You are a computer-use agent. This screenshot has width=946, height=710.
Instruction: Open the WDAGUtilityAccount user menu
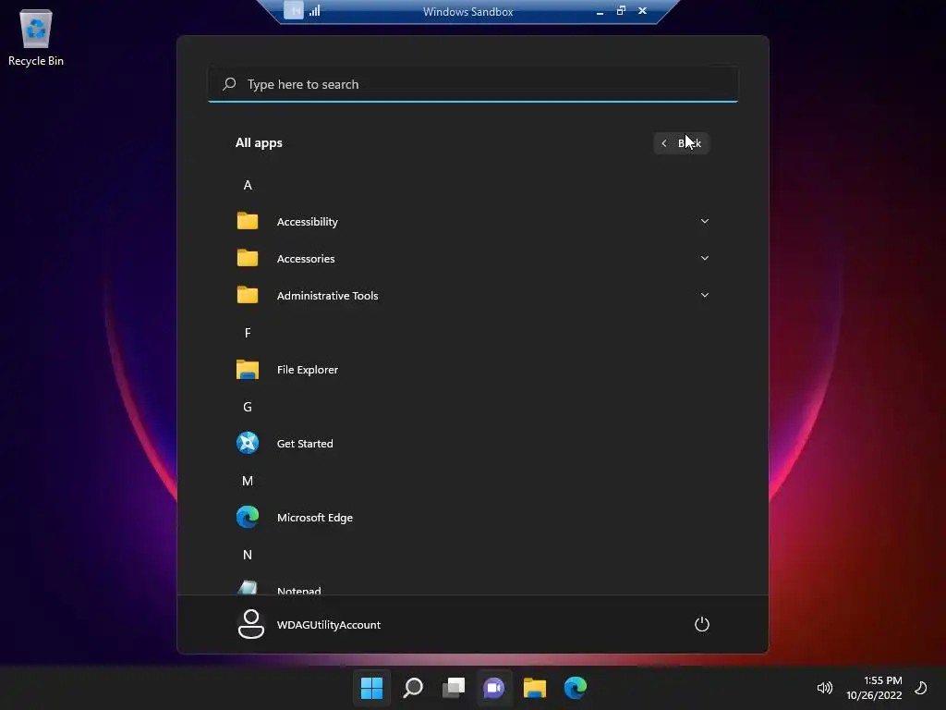309,624
